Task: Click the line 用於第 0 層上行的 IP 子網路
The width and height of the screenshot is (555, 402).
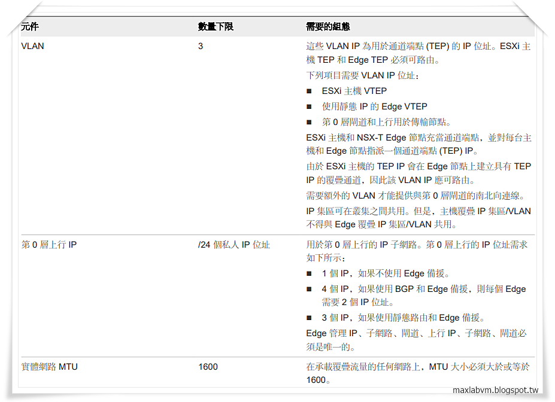Action: (417, 251)
